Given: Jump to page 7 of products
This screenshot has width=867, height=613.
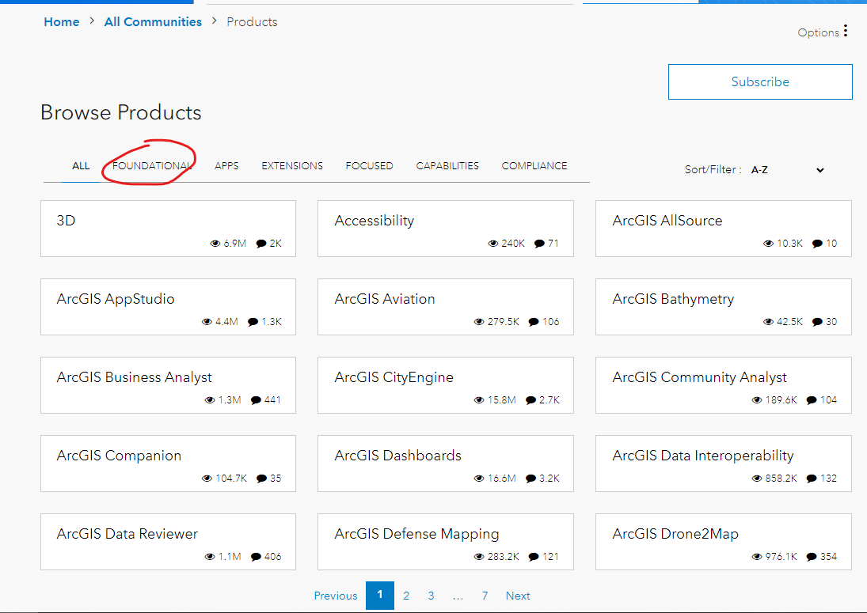Looking at the screenshot, I should [x=485, y=596].
